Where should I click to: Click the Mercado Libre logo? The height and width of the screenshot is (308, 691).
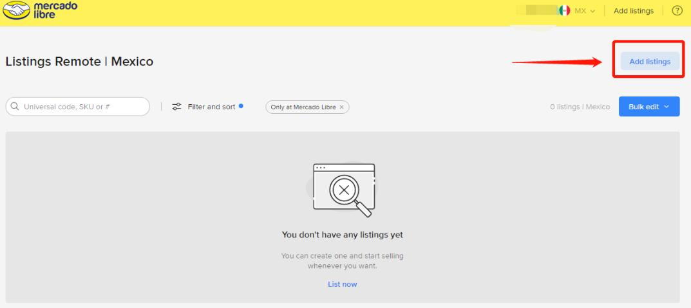click(40, 10)
